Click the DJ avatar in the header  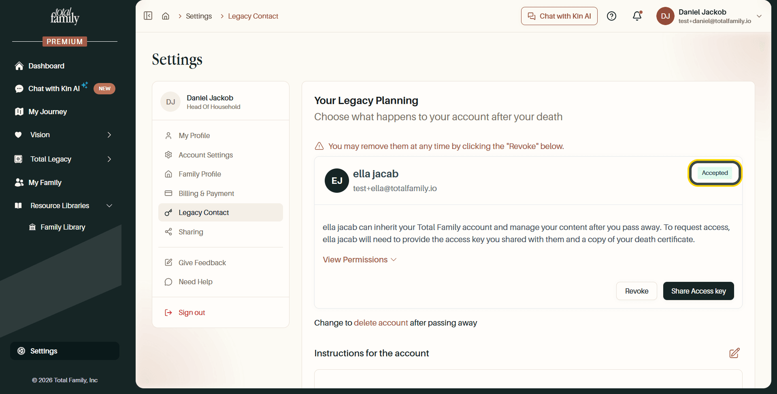pyautogui.click(x=665, y=16)
